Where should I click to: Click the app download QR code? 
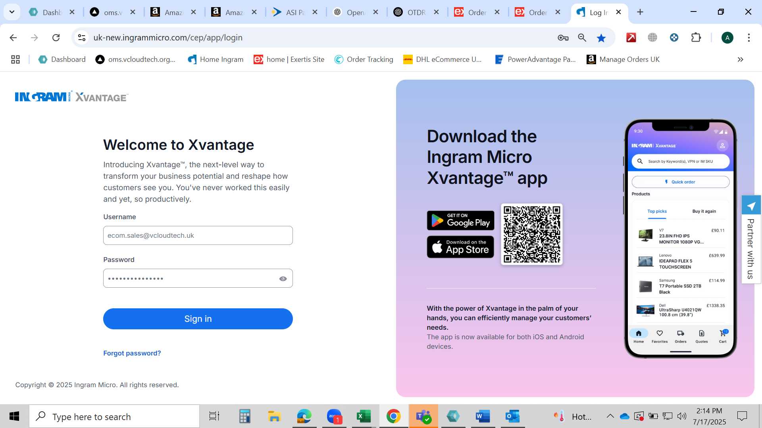tap(532, 234)
